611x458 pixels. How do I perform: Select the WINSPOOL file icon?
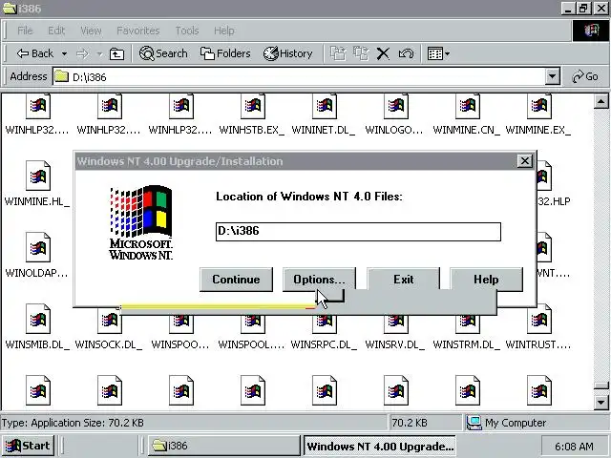tap(252, 324)
